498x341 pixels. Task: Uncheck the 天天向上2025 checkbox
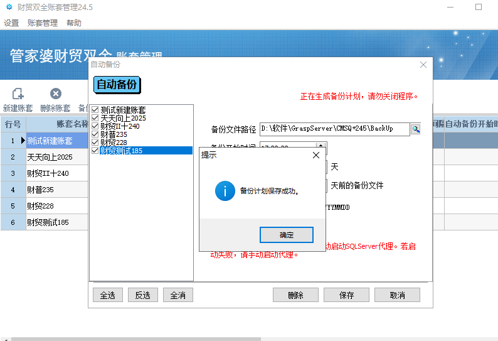pyautogui.click(x=95, y=118)
